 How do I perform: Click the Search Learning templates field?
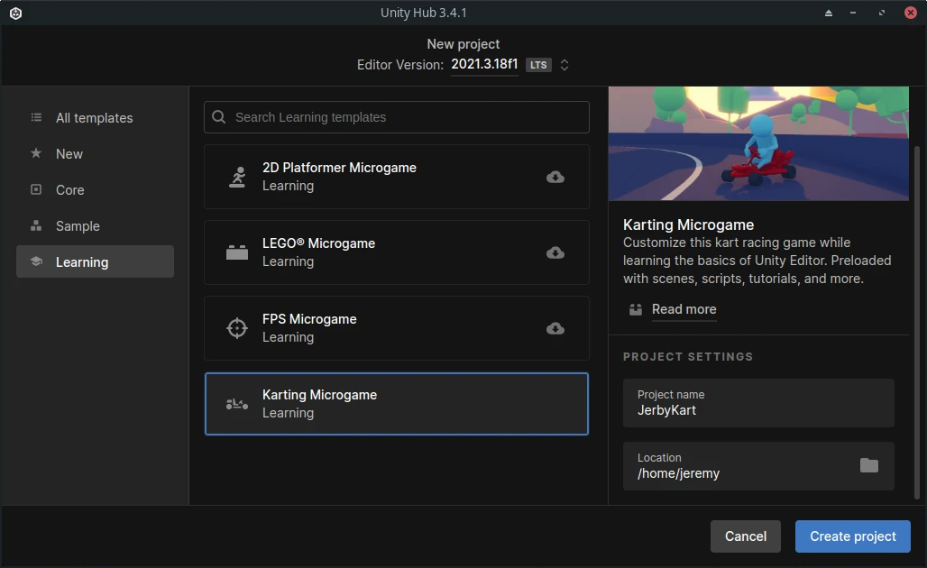pos(397,117)
